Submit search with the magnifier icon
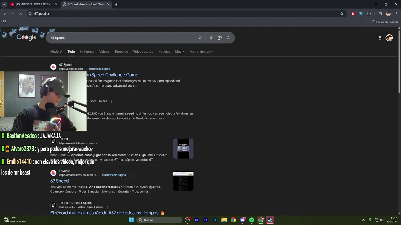 tap(228, 38)
